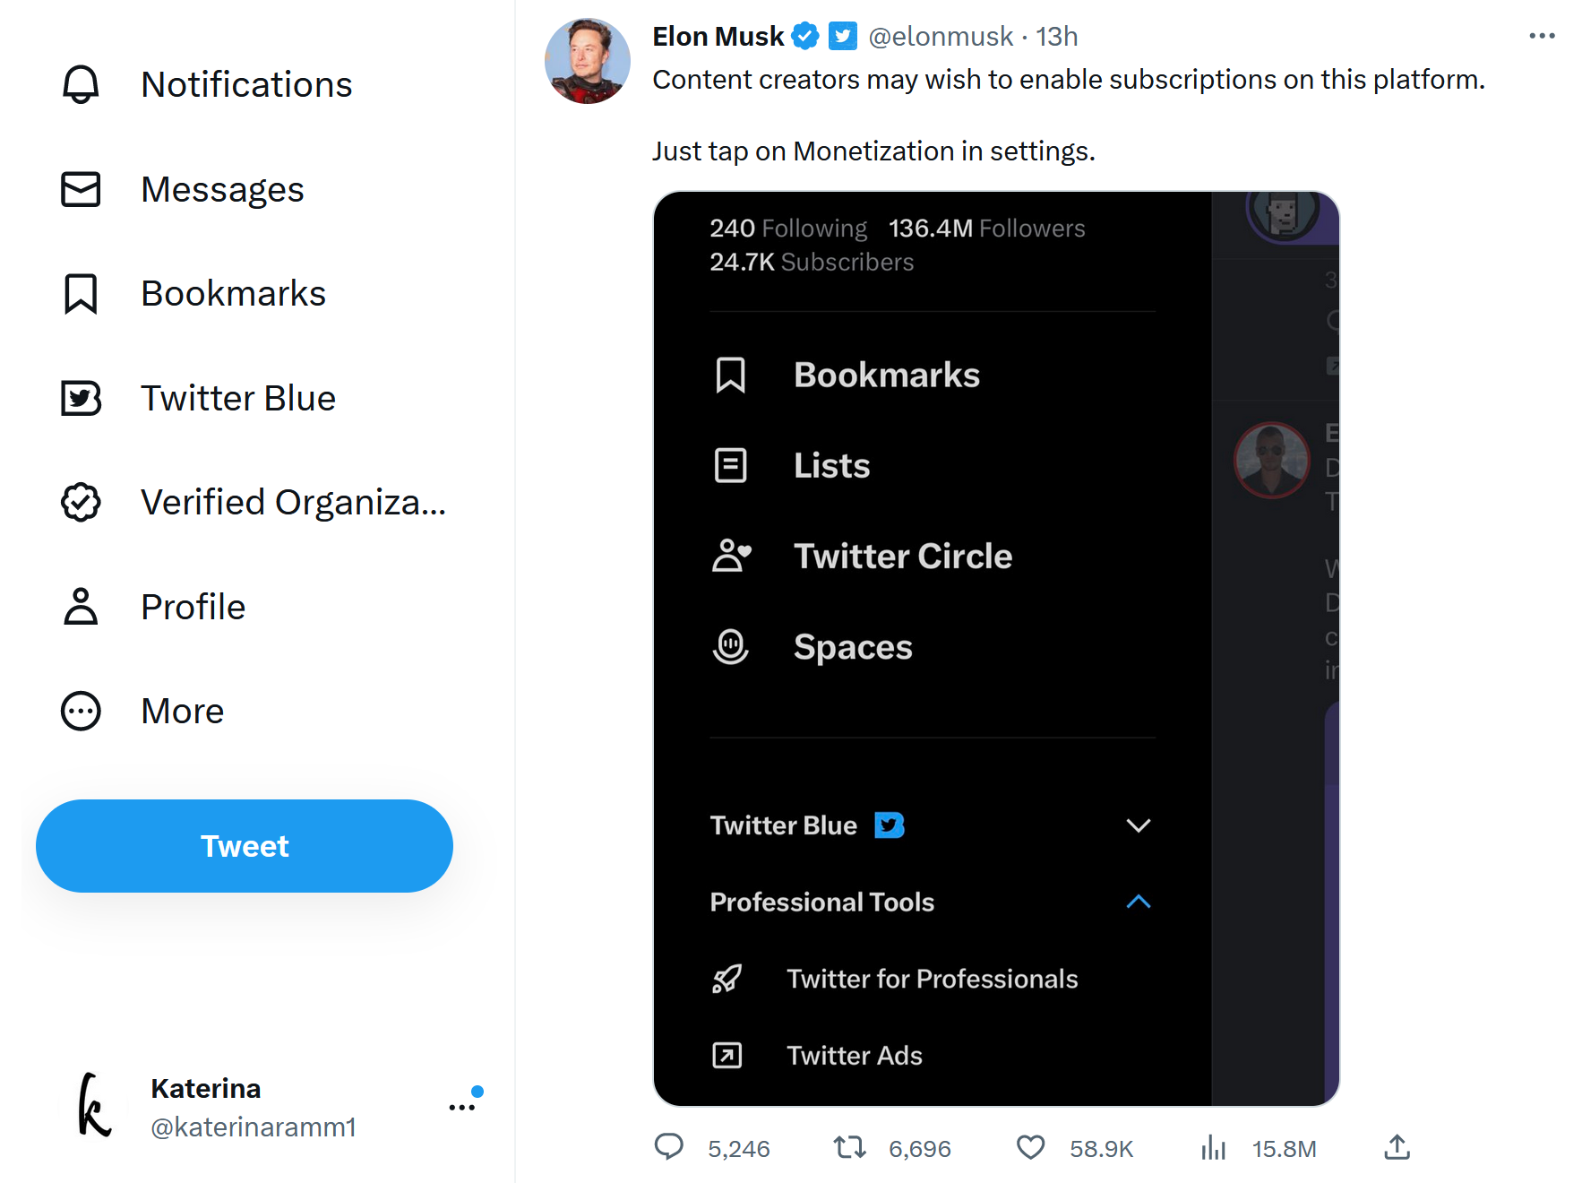This screenshot has width=1582, height=1183.
Task: Click Elon Musk's profile avatar
Action: [x=588, y=61]
